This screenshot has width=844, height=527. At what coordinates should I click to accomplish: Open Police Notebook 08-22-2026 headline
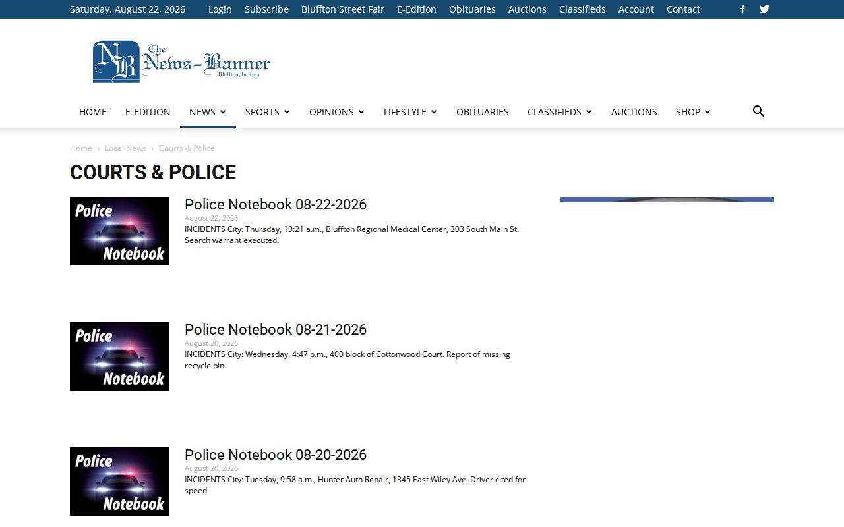(x=276, y=204)
